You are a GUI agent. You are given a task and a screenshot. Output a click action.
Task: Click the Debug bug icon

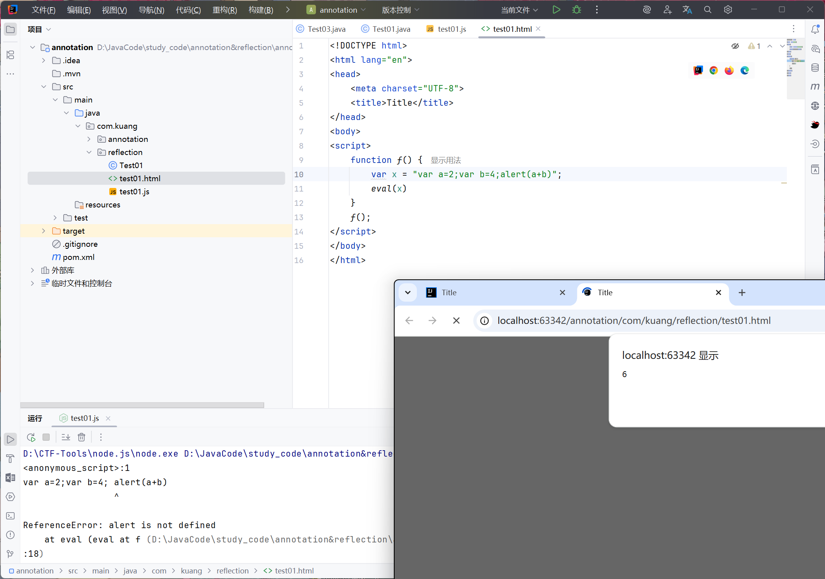pos(577,10)
